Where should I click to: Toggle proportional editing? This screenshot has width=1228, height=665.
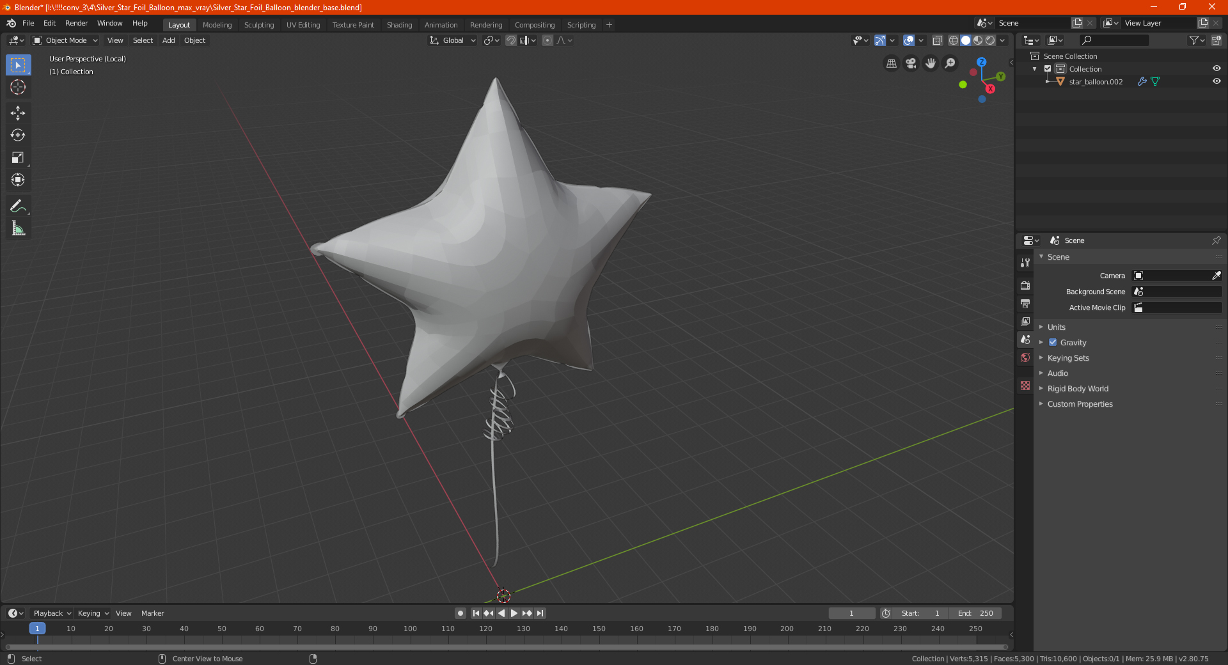[547, 40]
